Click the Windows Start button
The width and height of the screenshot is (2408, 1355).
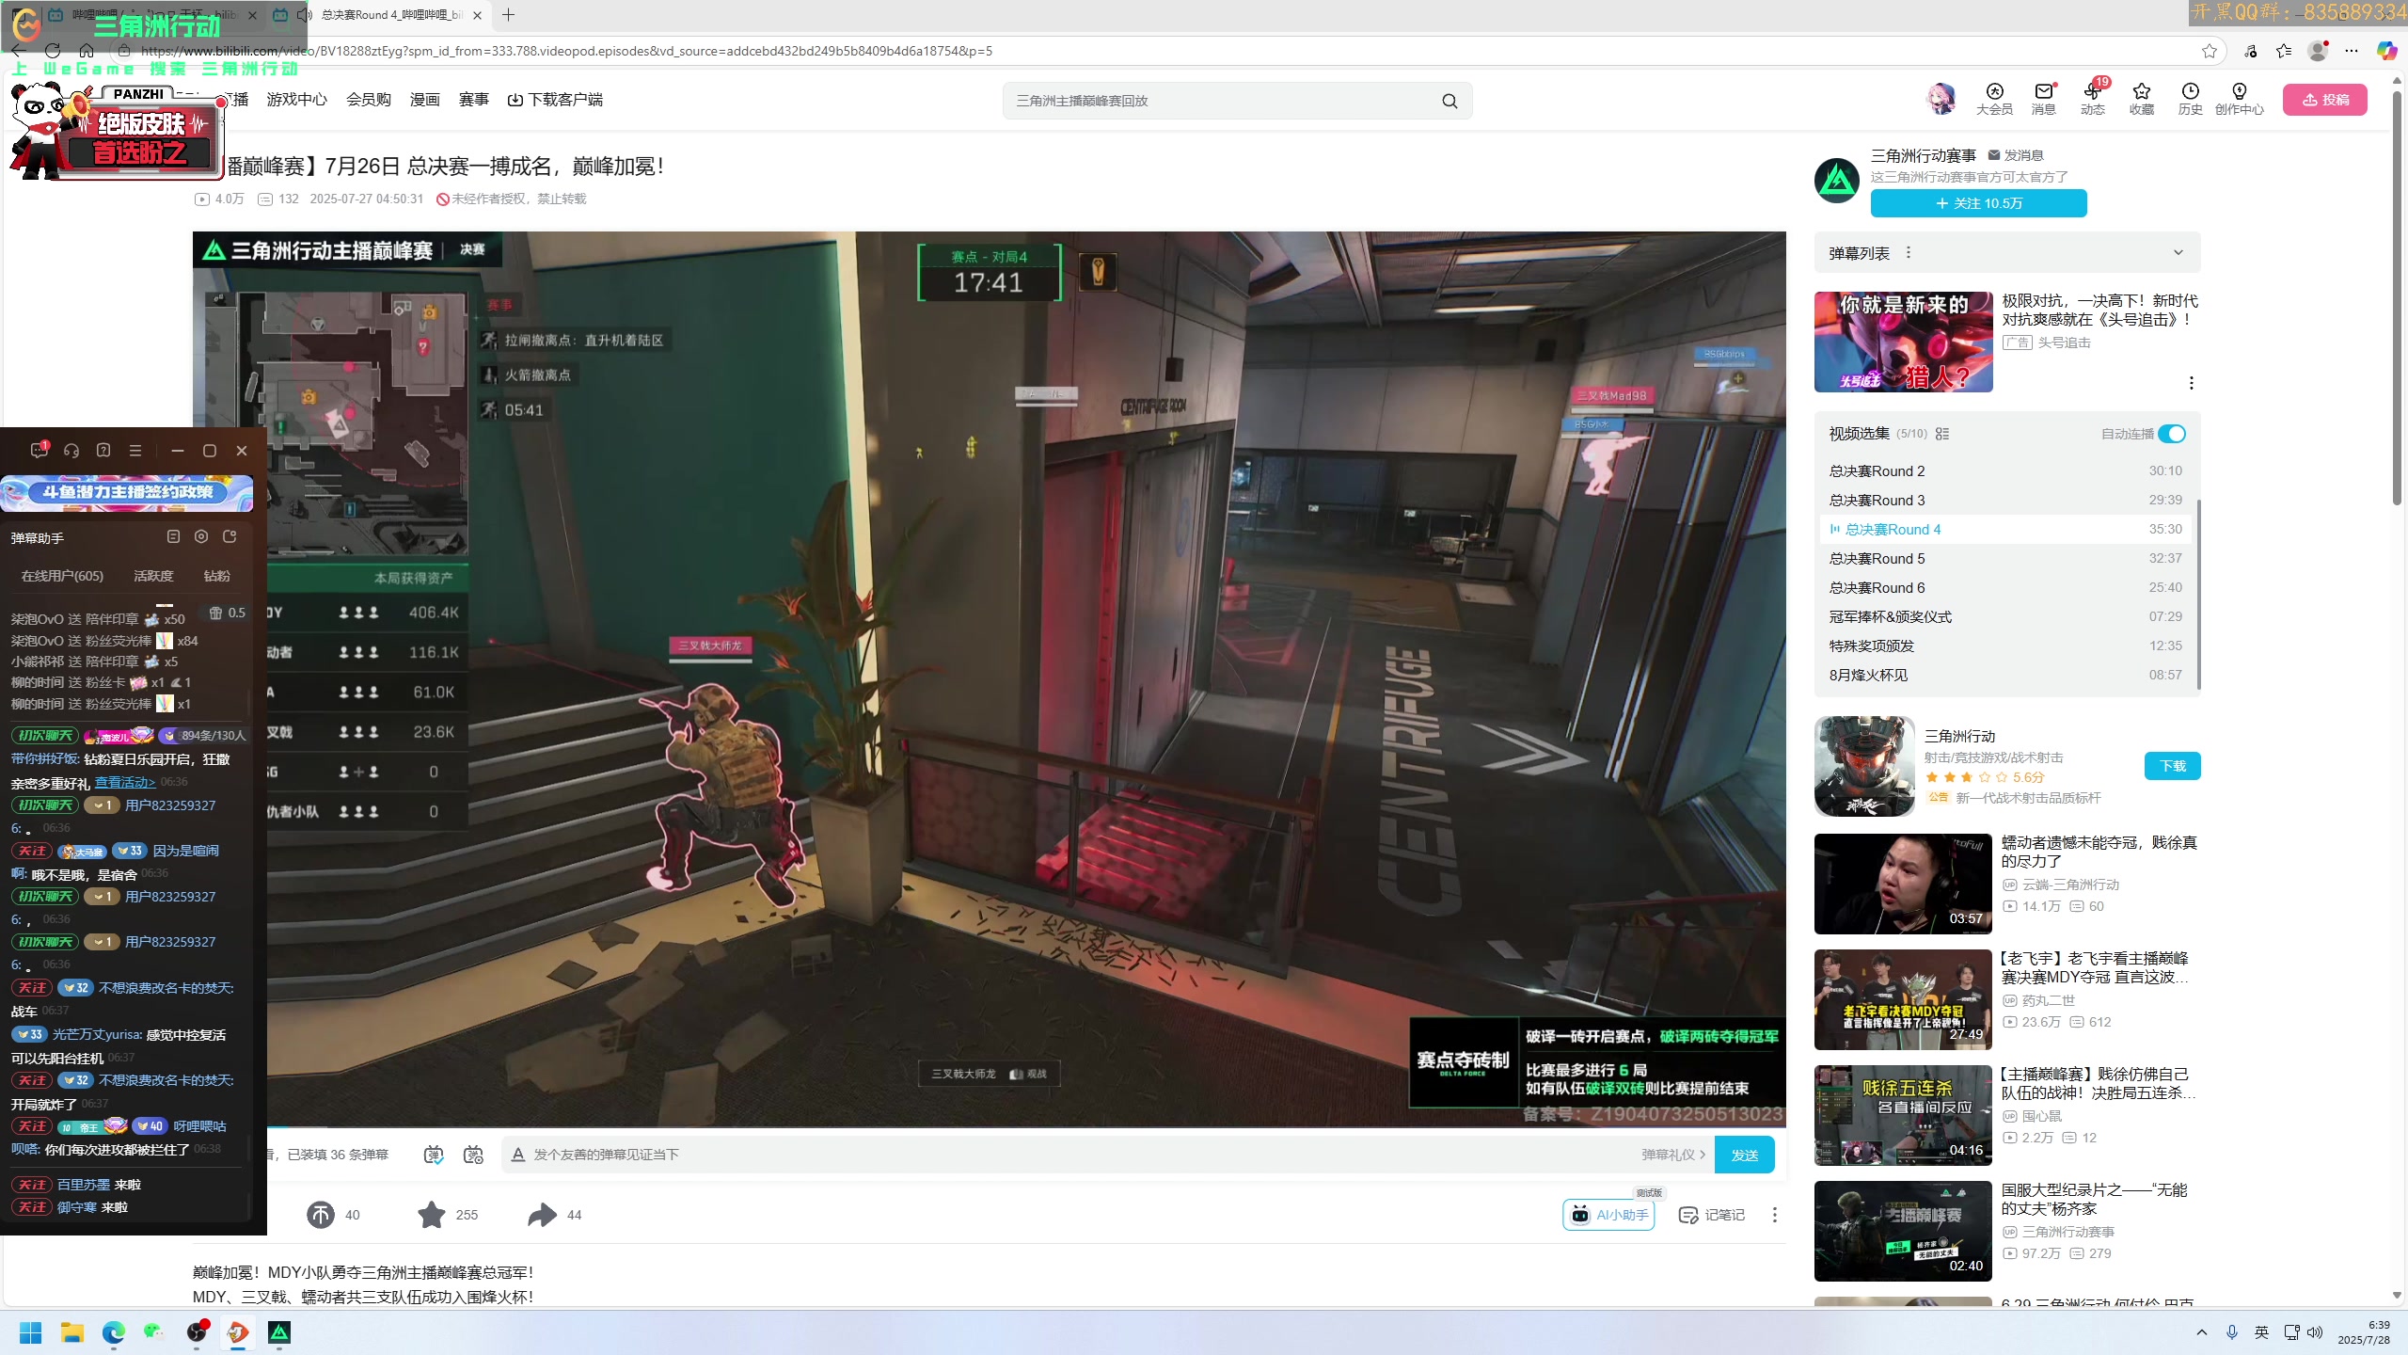pyautogui.click(x=30, y=1332)
